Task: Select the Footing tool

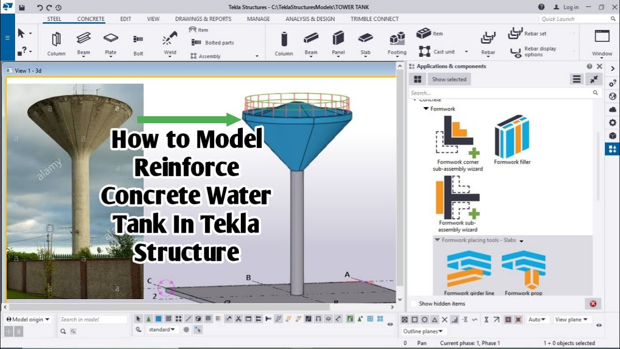Action: 397,44
